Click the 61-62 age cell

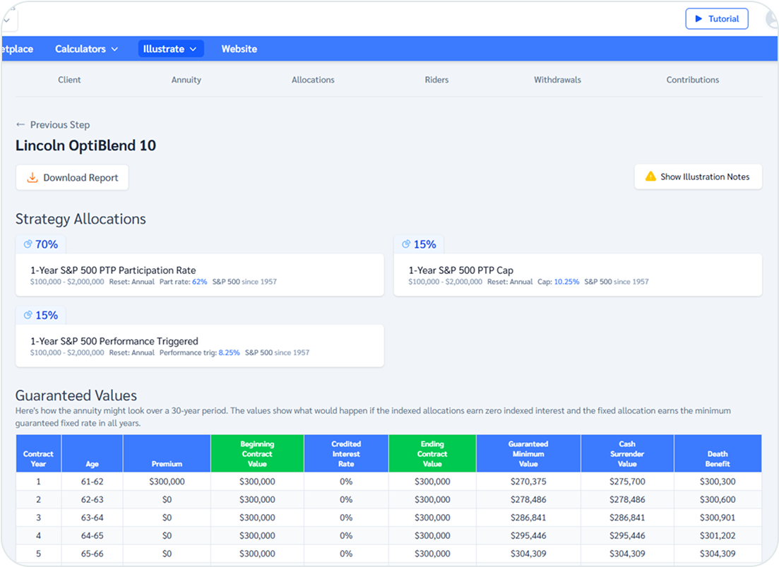pos(92,481)
